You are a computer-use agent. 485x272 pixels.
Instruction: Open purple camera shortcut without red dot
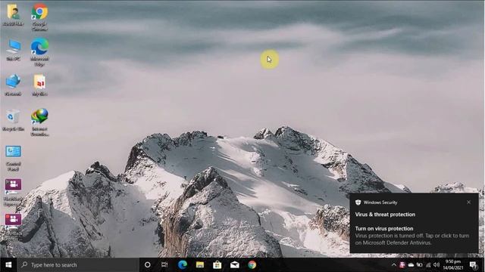(13, 192)
